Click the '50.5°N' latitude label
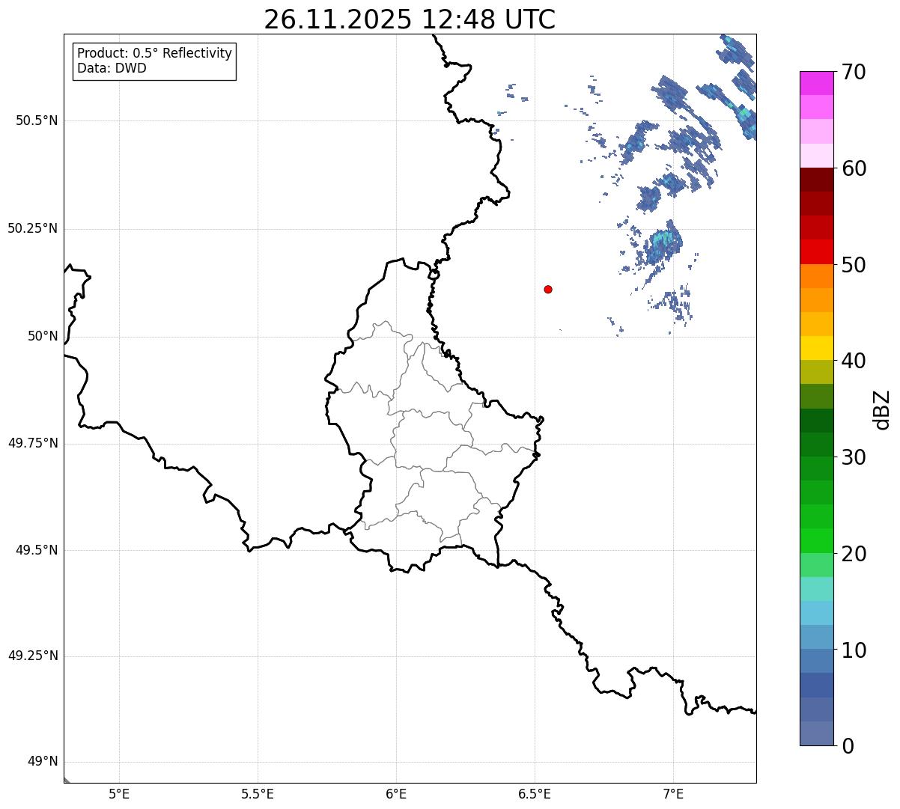 point(37,120)
